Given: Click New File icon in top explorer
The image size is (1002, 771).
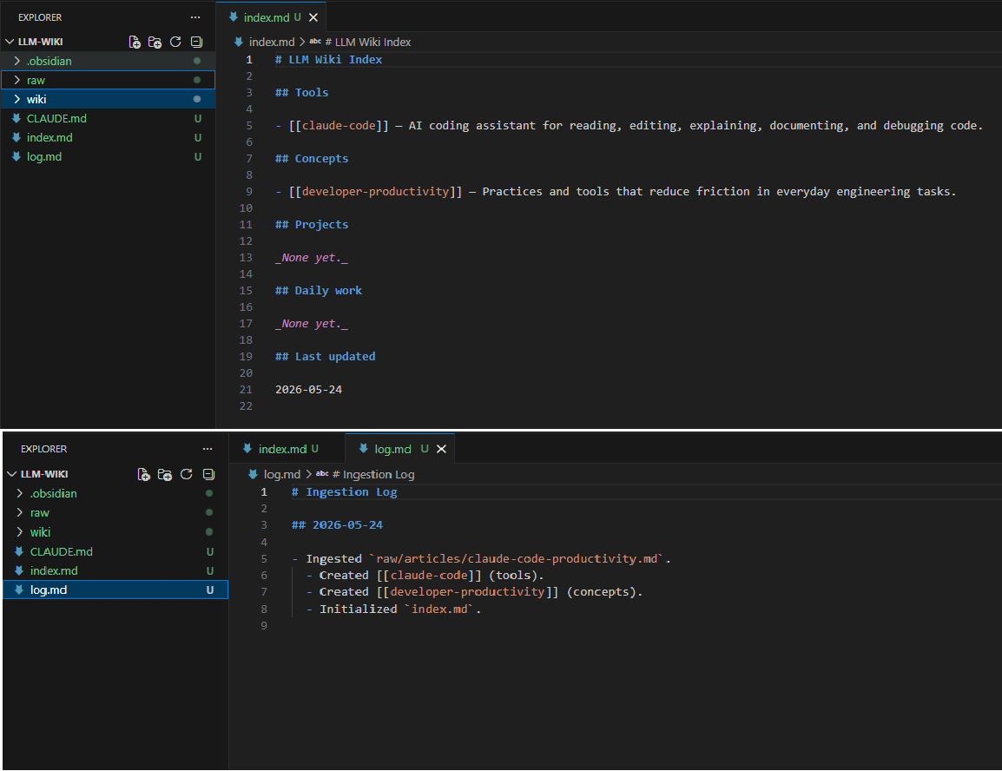Looking at the screenshot, I should [x=135, y=43].
